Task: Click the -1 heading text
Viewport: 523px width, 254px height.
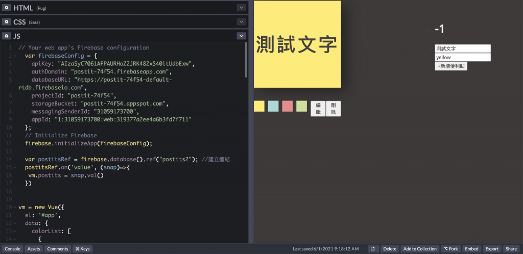Action: [439, 29]
